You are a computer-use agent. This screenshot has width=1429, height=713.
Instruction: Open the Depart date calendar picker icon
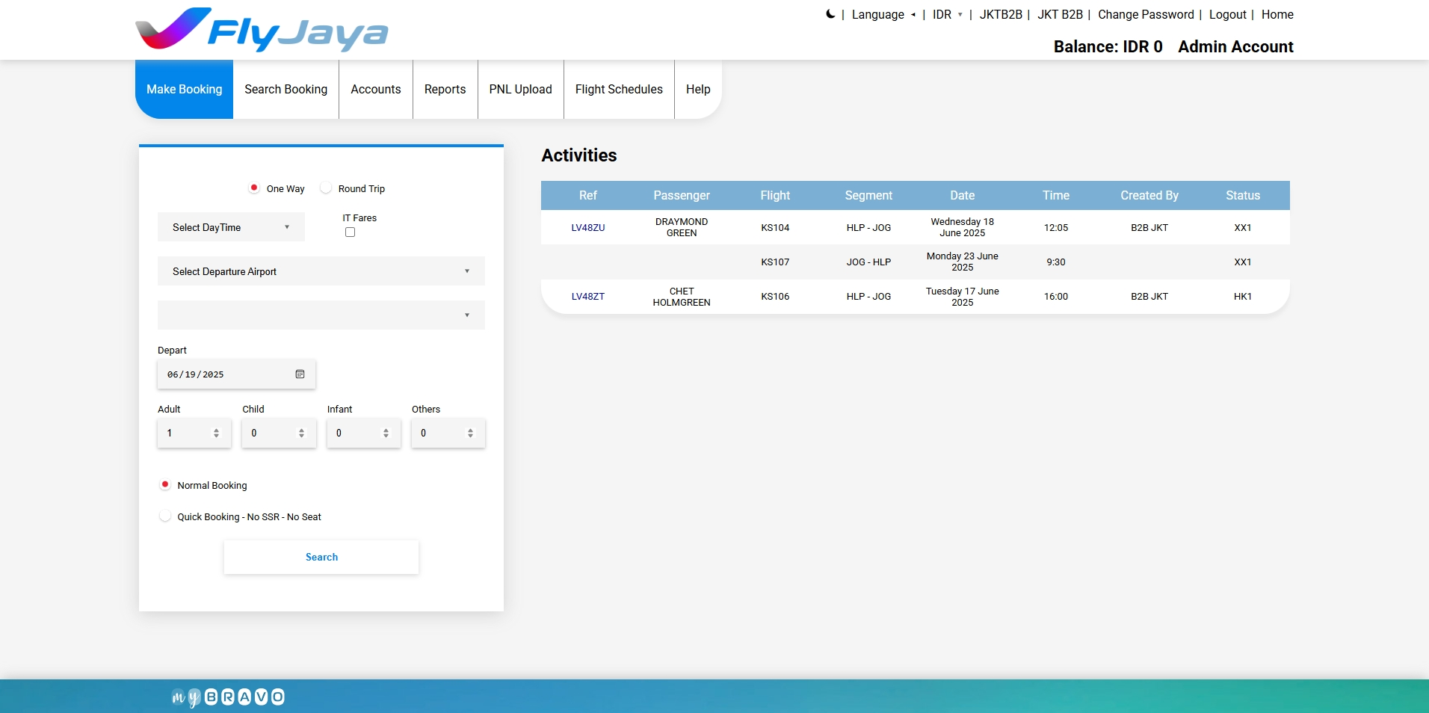300,374
